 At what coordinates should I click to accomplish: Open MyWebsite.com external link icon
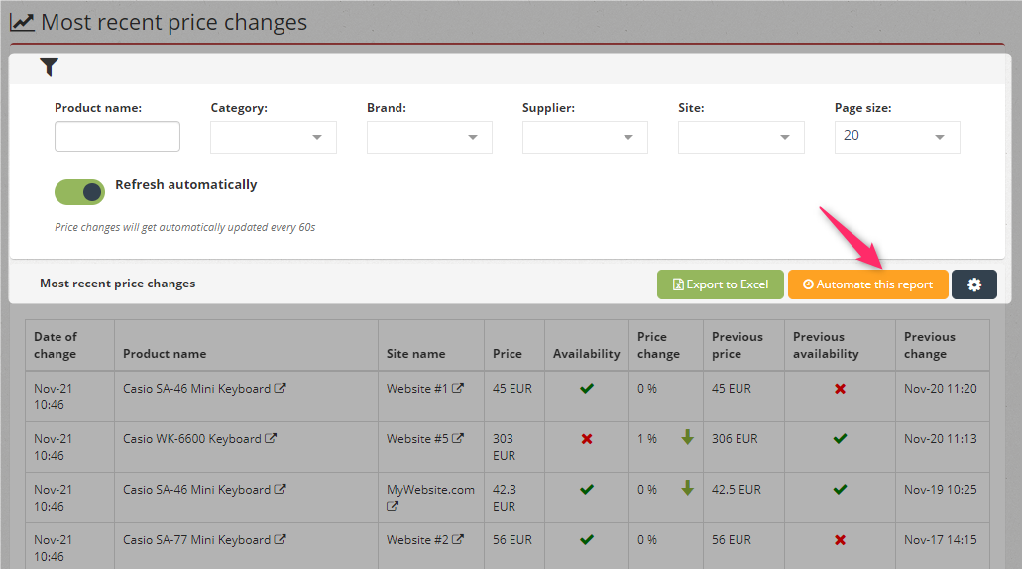click(x=393, y=506)
